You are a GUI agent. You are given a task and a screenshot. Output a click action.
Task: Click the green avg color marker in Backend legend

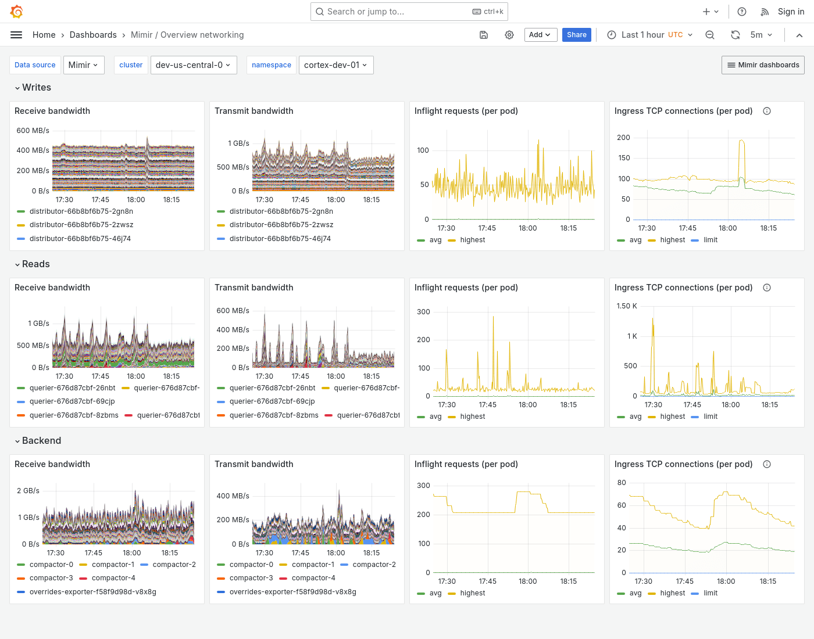coord(620,593)
